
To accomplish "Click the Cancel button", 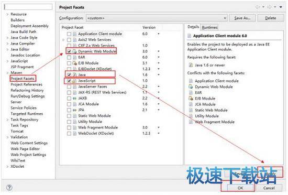I will 269,188.
